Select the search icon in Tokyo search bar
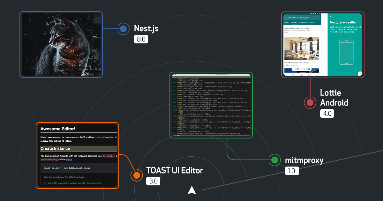The height and width of the screenshot is (201, 383). tap(286, 18)
